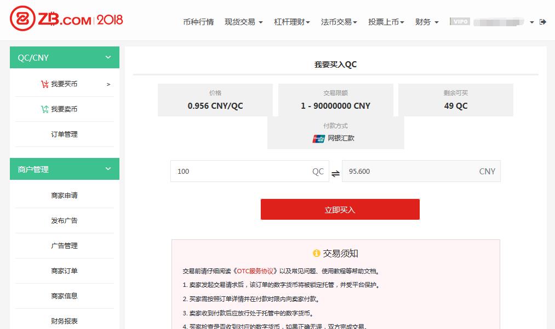The width and height of the screenshot is (555, 329).
Task: Click the 1 - 90000000 CNY limit value
Action: tap(335, 106)
